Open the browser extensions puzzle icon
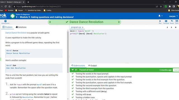179x100 pixels. [170, 6]
